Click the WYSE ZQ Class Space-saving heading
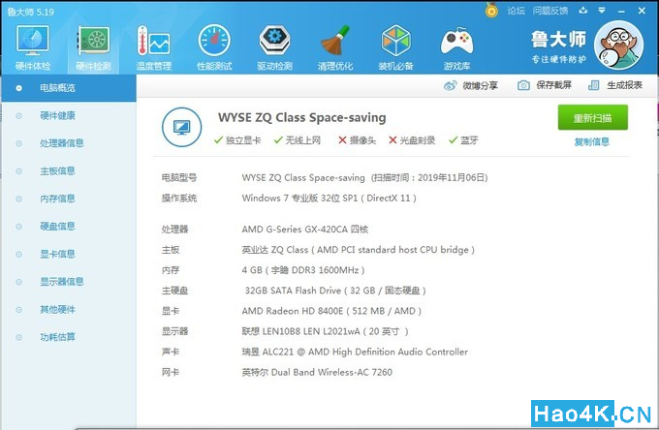 301,117
